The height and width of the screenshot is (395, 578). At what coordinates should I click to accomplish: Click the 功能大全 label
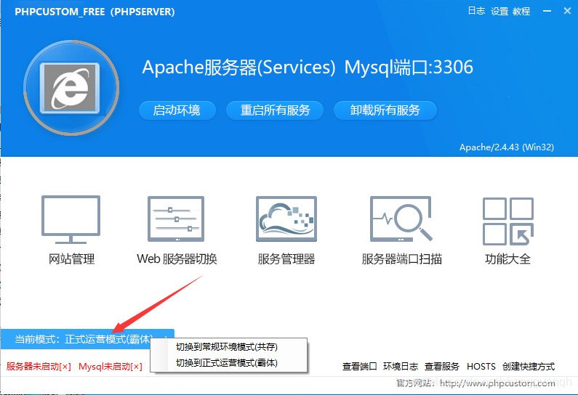point(507,258)
